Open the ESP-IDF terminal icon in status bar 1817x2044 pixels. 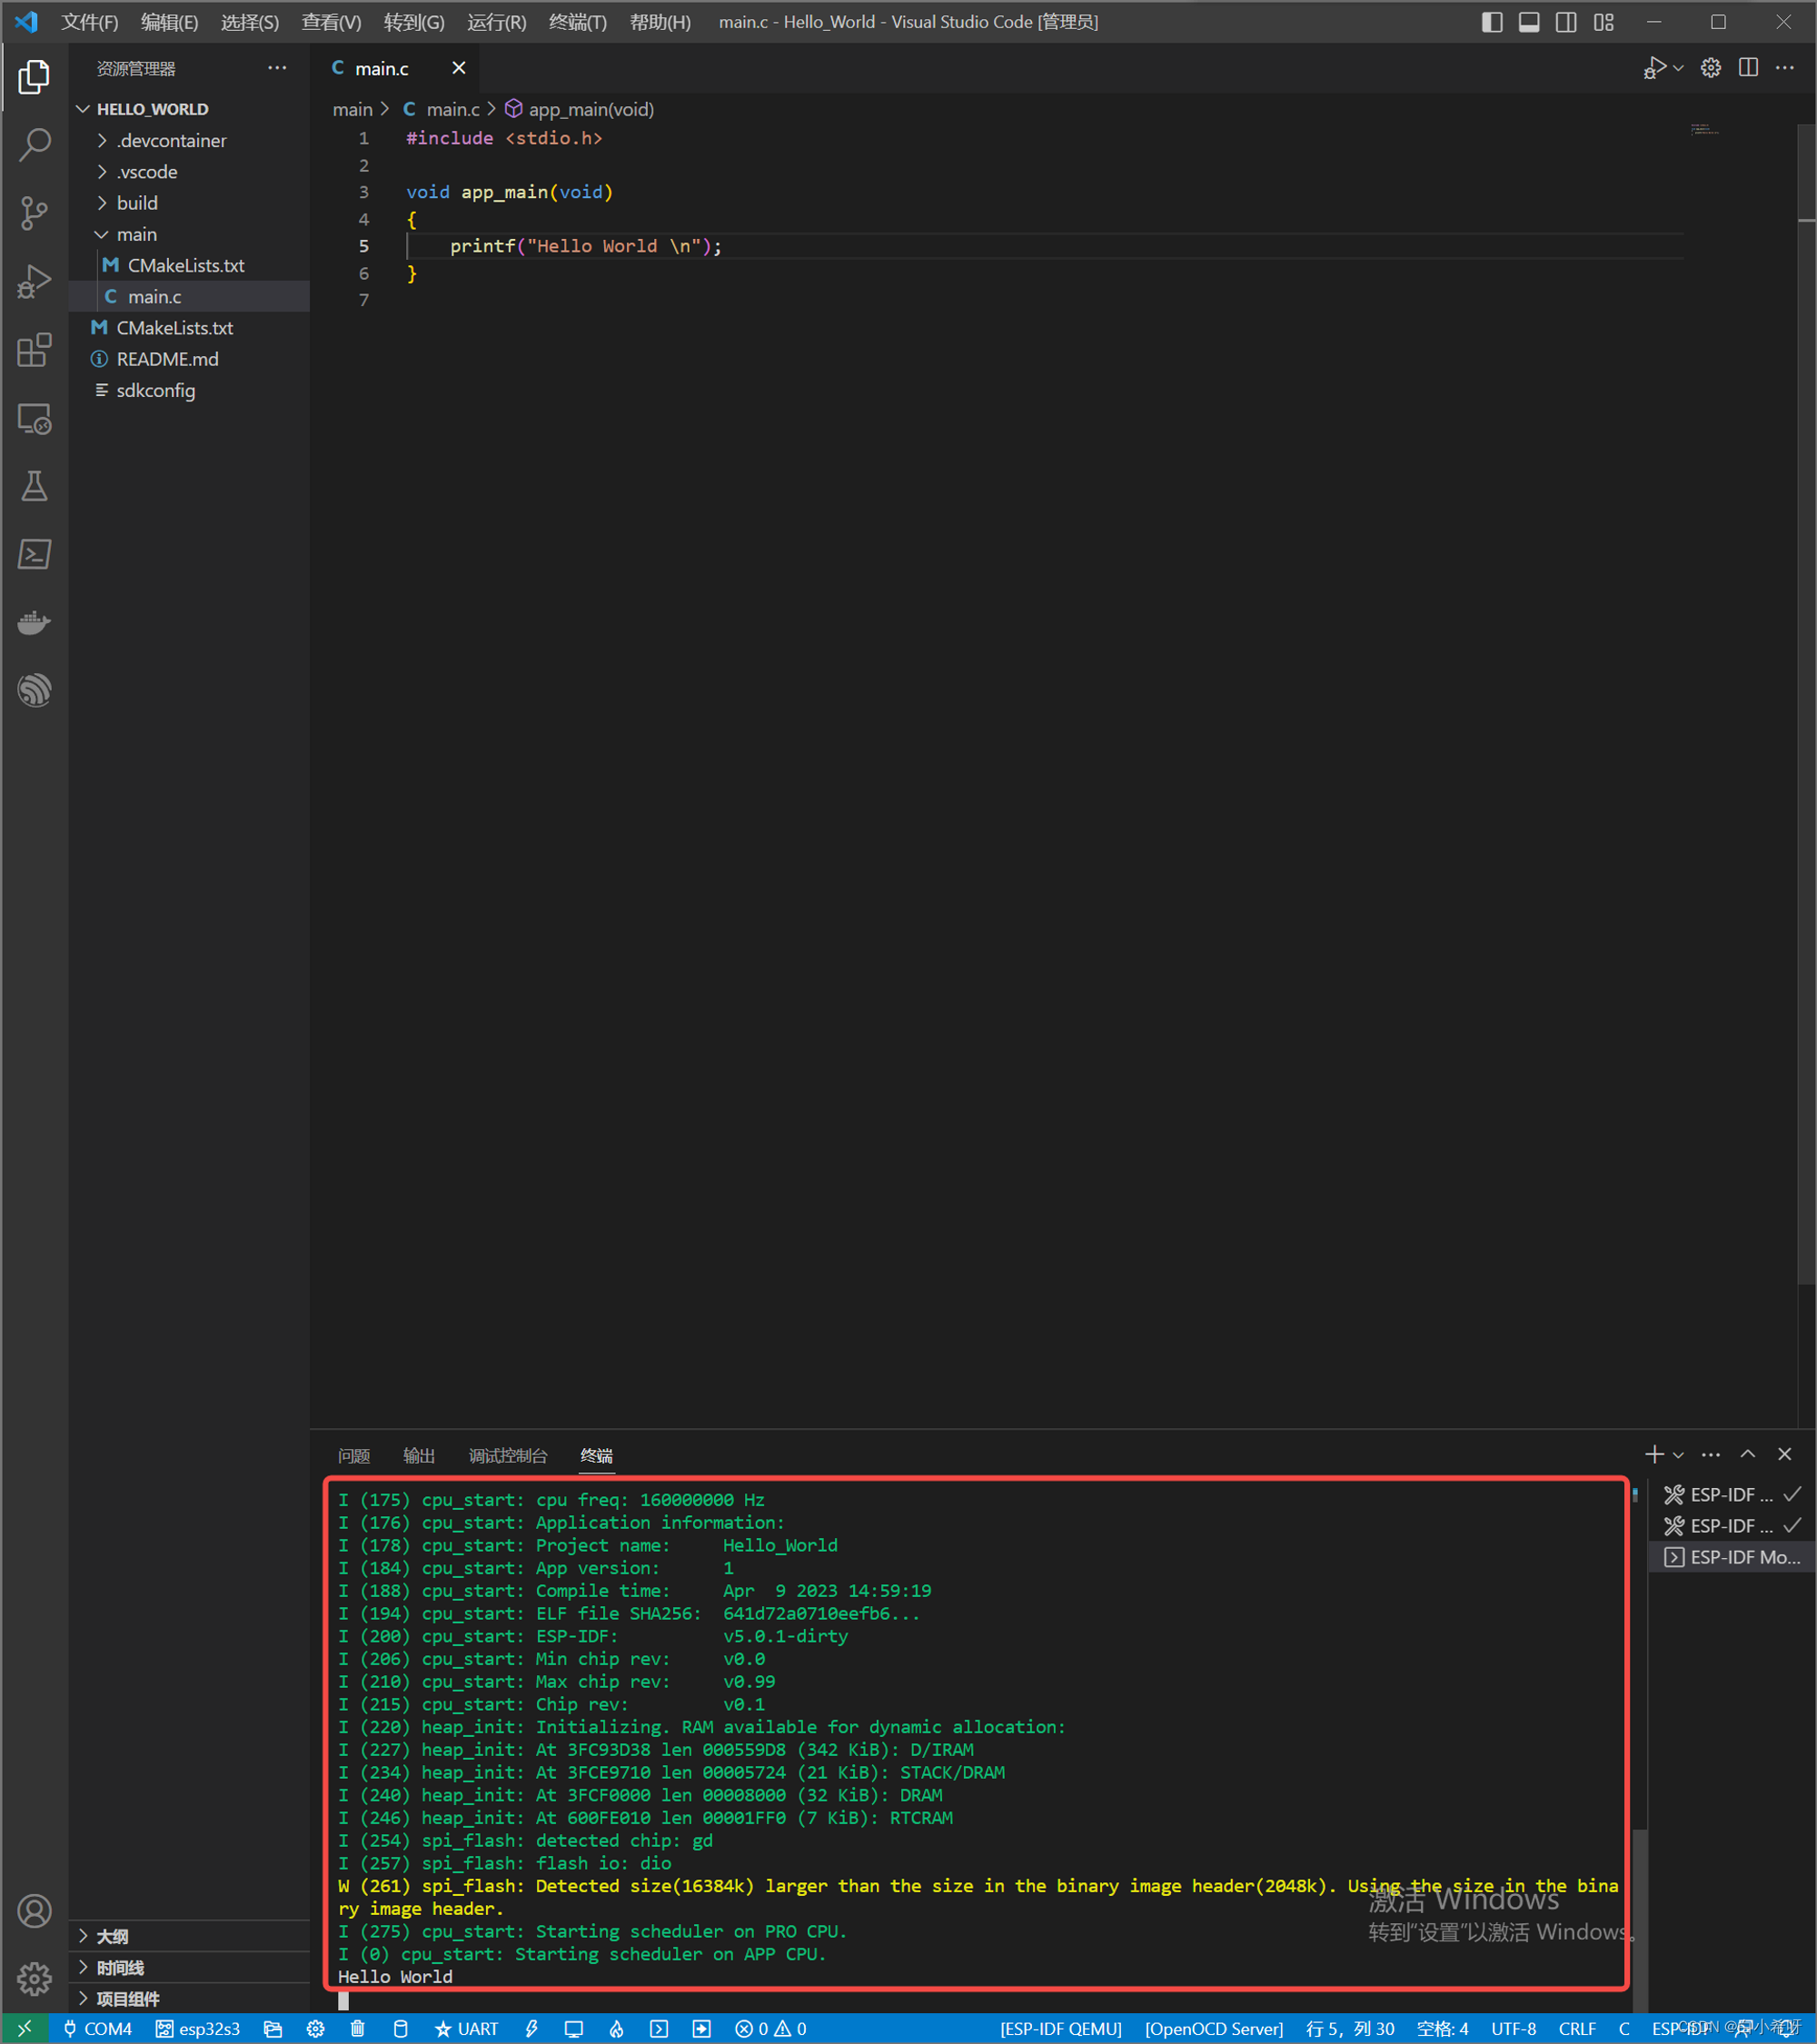coord(658,2028)
